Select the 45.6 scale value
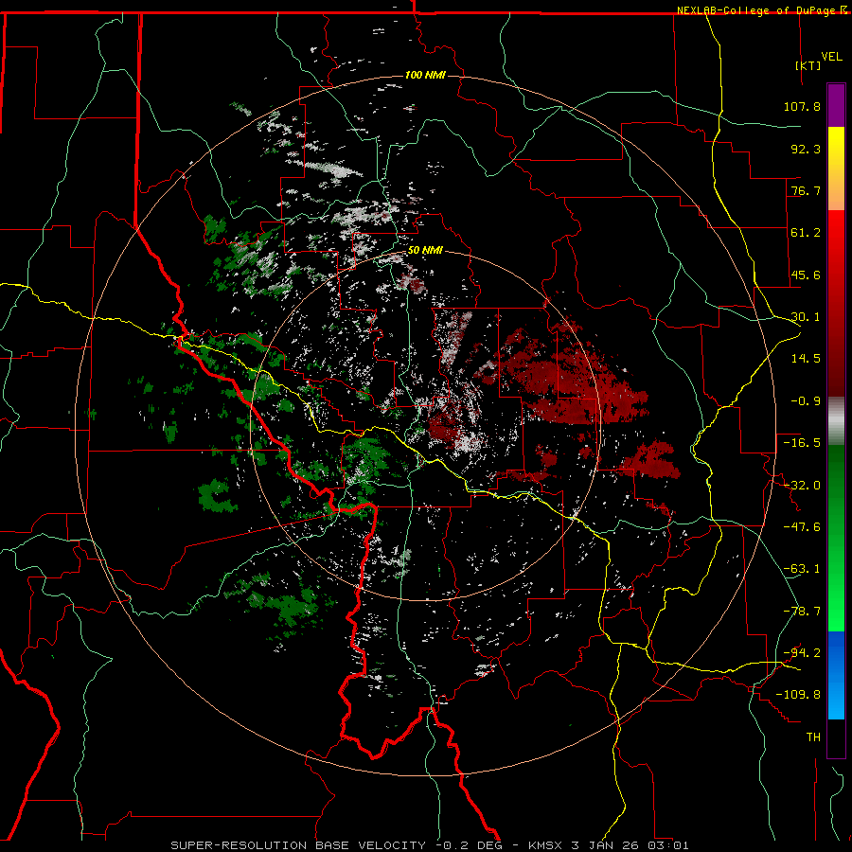 coord(806,275)
